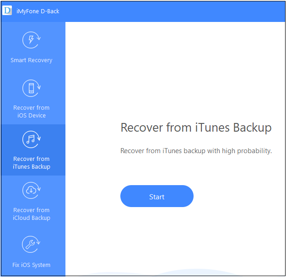This screenshot has height=277, width=286.
Task: Click the iTunes music note icon
Action: [x=31, y=139]
